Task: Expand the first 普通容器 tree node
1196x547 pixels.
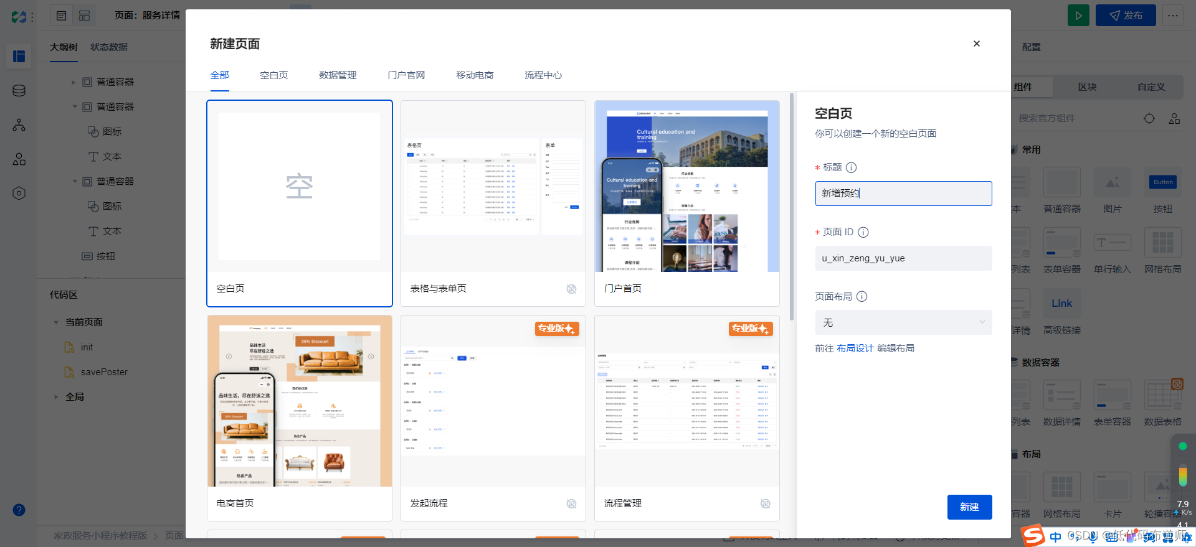Action: pyautogui.click(x=74, y=82)
